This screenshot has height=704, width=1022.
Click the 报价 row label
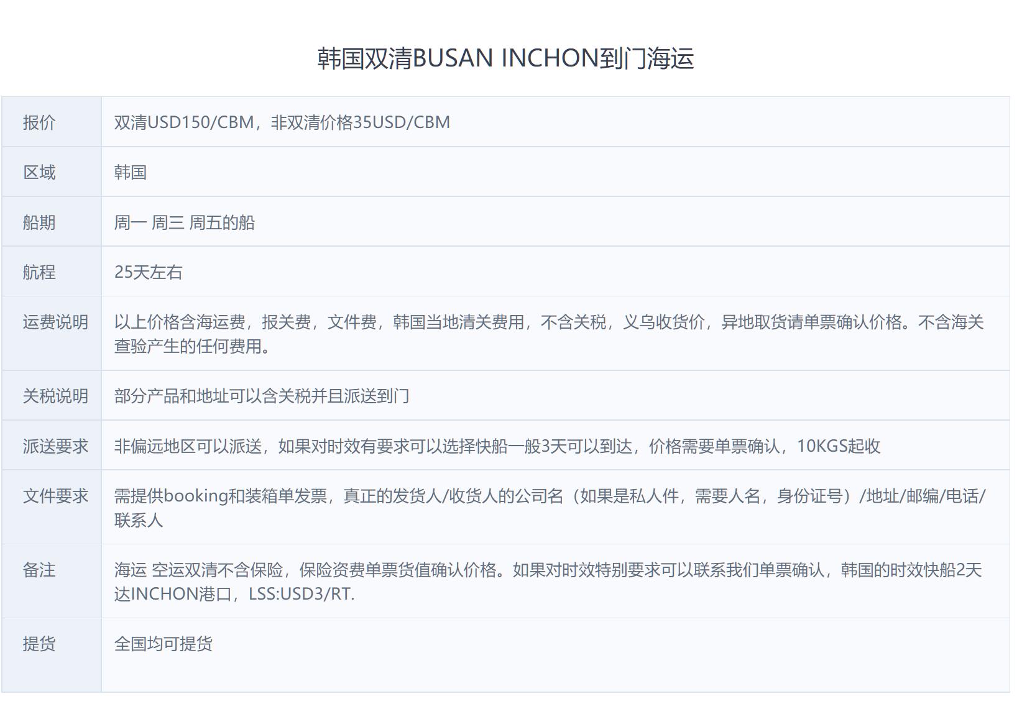(39, 122)
